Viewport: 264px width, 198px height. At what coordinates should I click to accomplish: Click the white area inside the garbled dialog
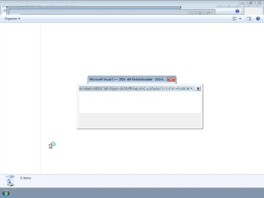(140, 102)
